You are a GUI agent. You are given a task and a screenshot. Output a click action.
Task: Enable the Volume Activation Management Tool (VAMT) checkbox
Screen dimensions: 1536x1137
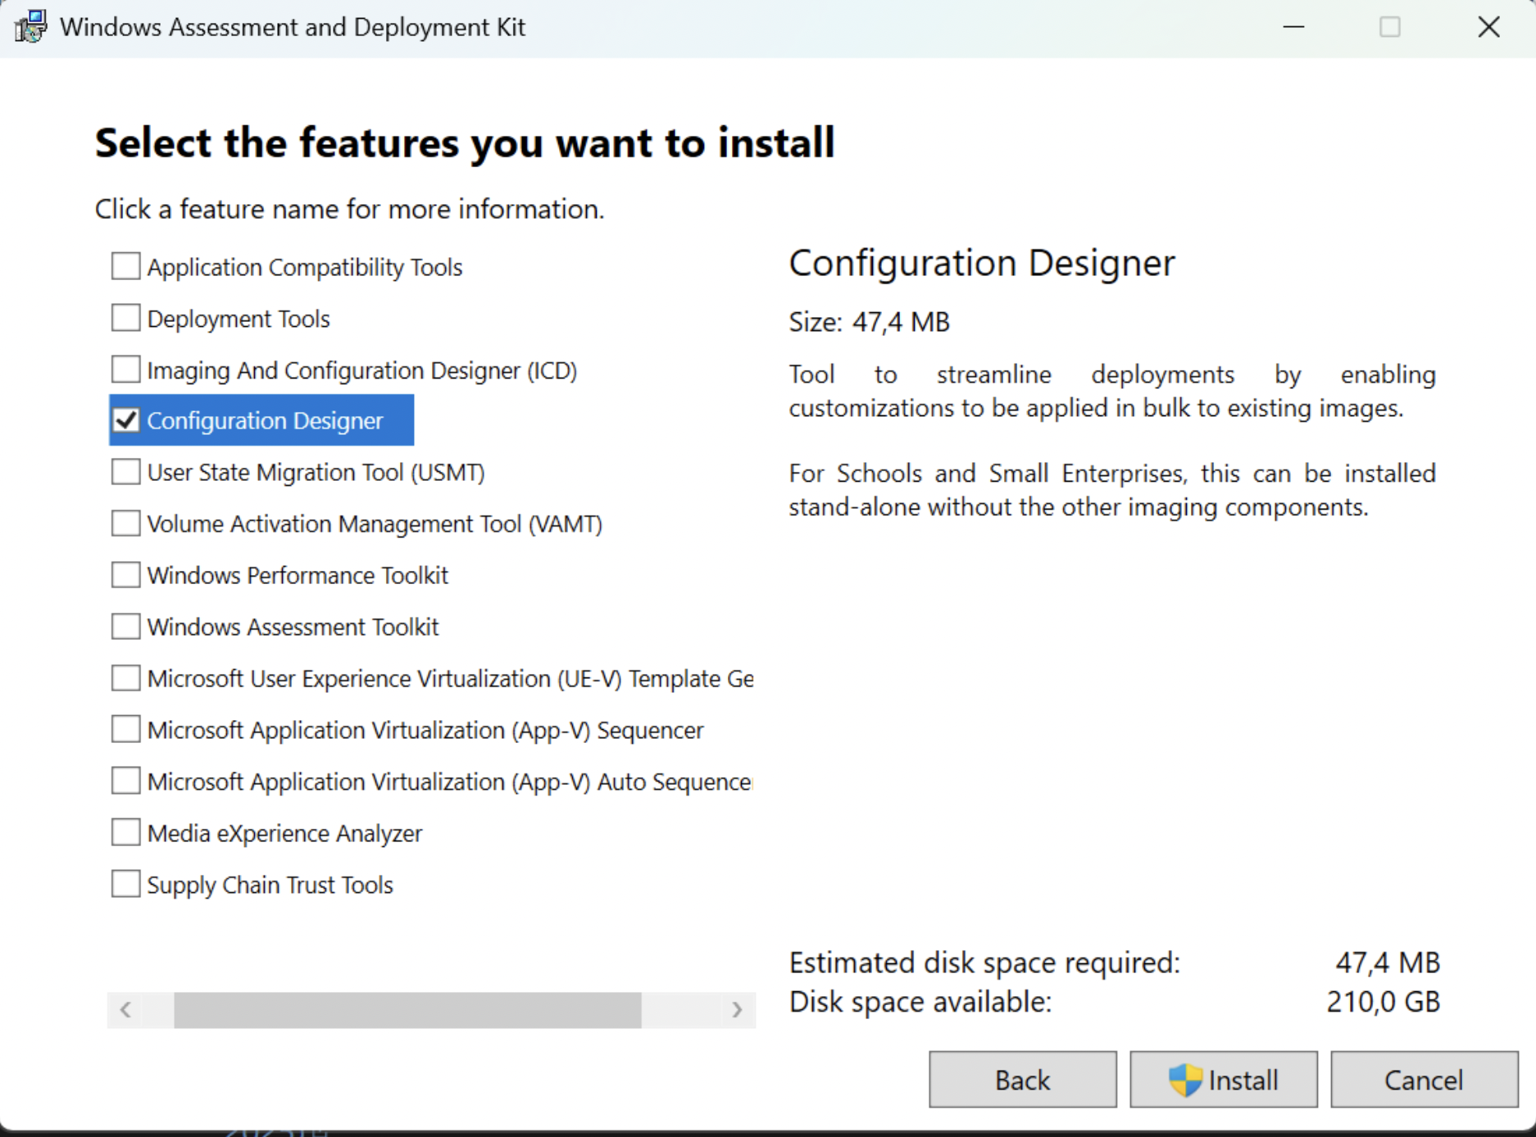click(125, 523)
